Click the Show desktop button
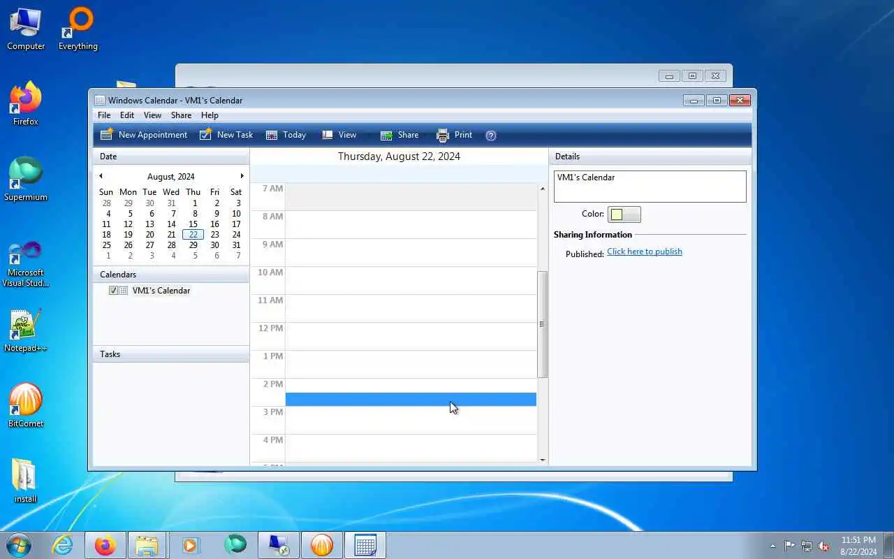The image size is (894, 559). 888,545
